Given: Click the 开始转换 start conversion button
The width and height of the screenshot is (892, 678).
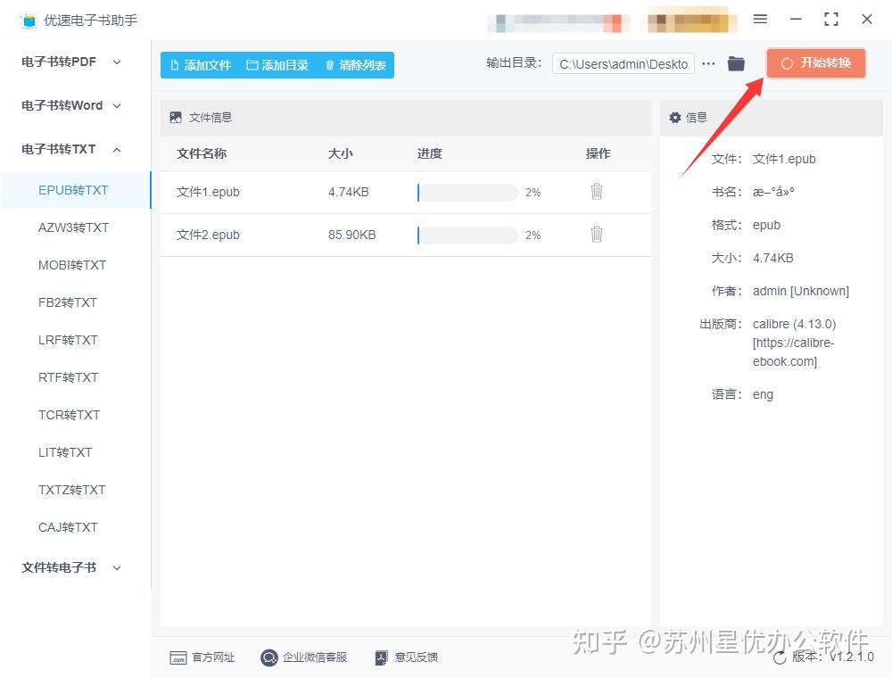Looking at the screenshot, I should 816,63.
